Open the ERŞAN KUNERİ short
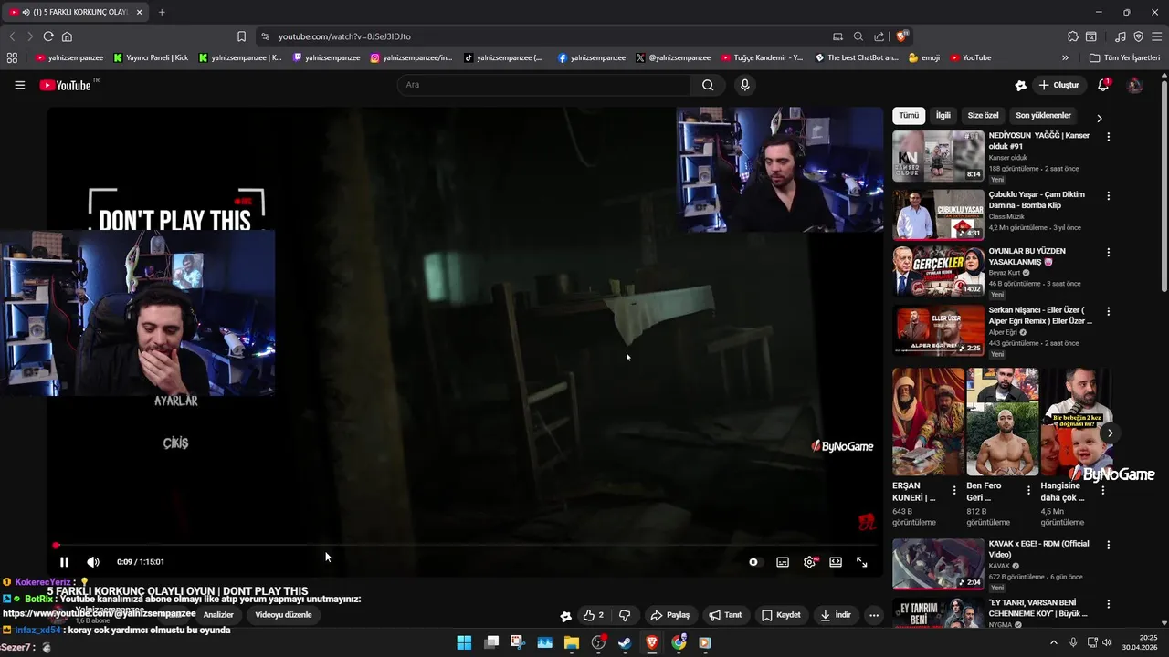The height and width of the screenshot is (657, 1169). point(928,422)
